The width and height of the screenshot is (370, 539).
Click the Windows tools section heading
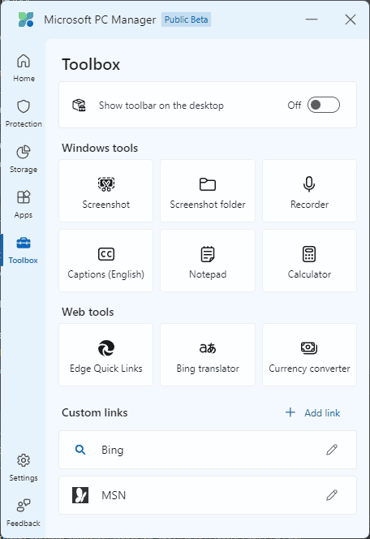click(100, 149)
